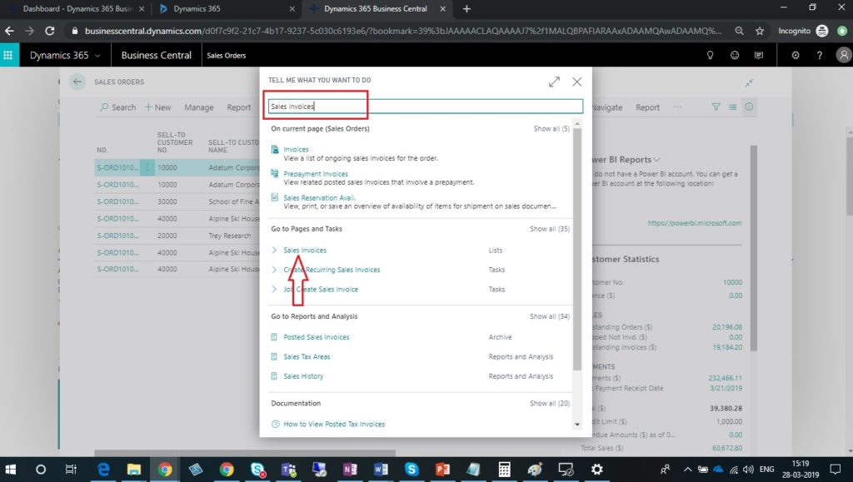
Task: Show all 35 Pages and Tasks results
Action: click(x=550, y=229)
